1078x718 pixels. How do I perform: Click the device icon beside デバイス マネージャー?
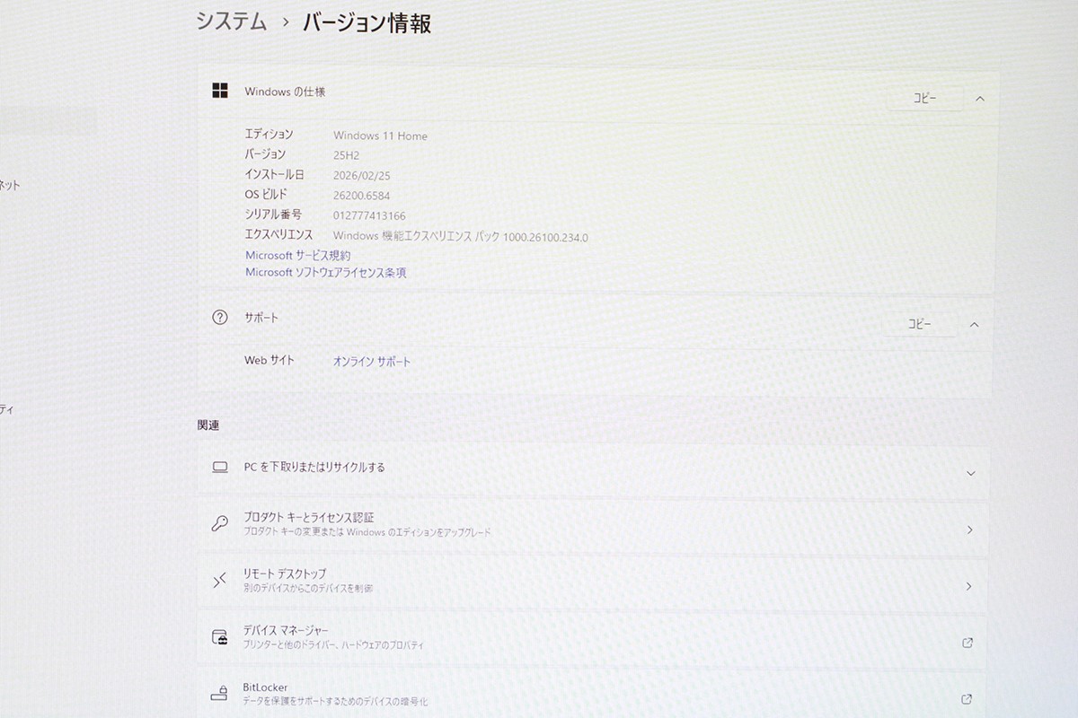click(218, 636)
